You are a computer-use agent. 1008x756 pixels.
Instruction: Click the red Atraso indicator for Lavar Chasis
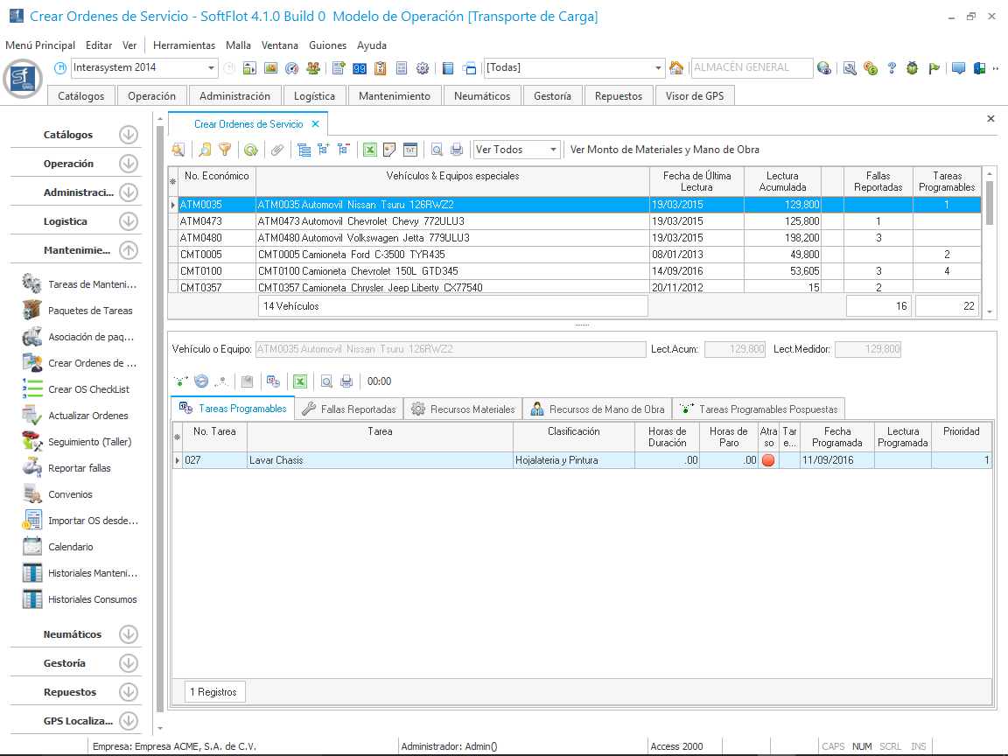(x=768, y=460)
